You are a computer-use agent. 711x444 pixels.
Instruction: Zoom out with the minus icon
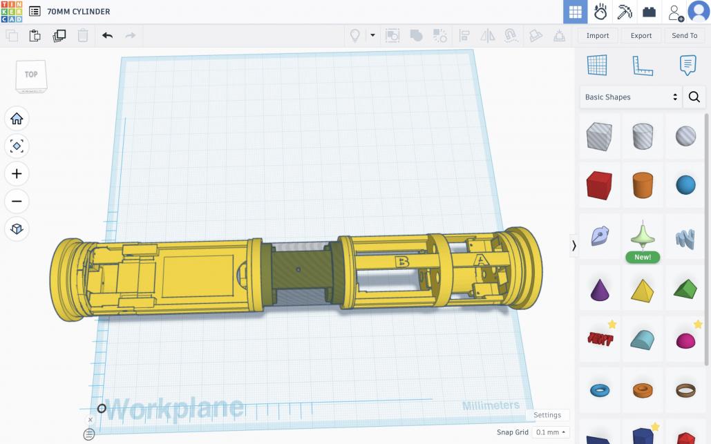coord(17,202)
